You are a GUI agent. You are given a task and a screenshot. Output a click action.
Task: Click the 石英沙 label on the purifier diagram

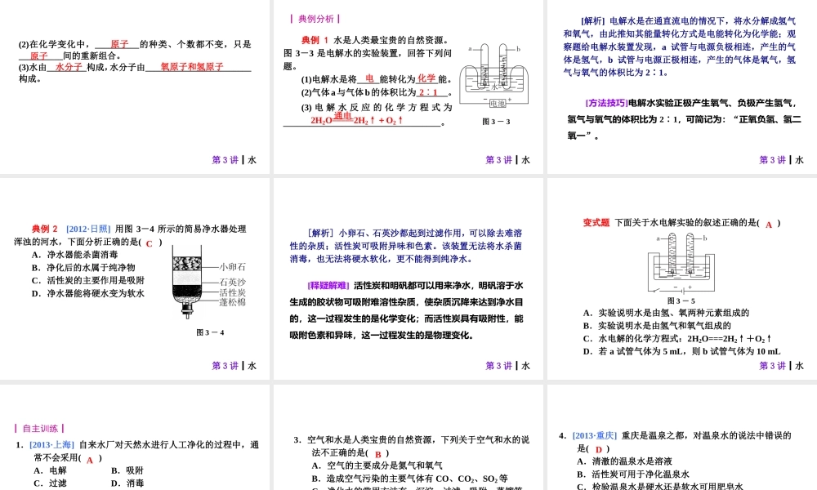click(x=232, y=283)
